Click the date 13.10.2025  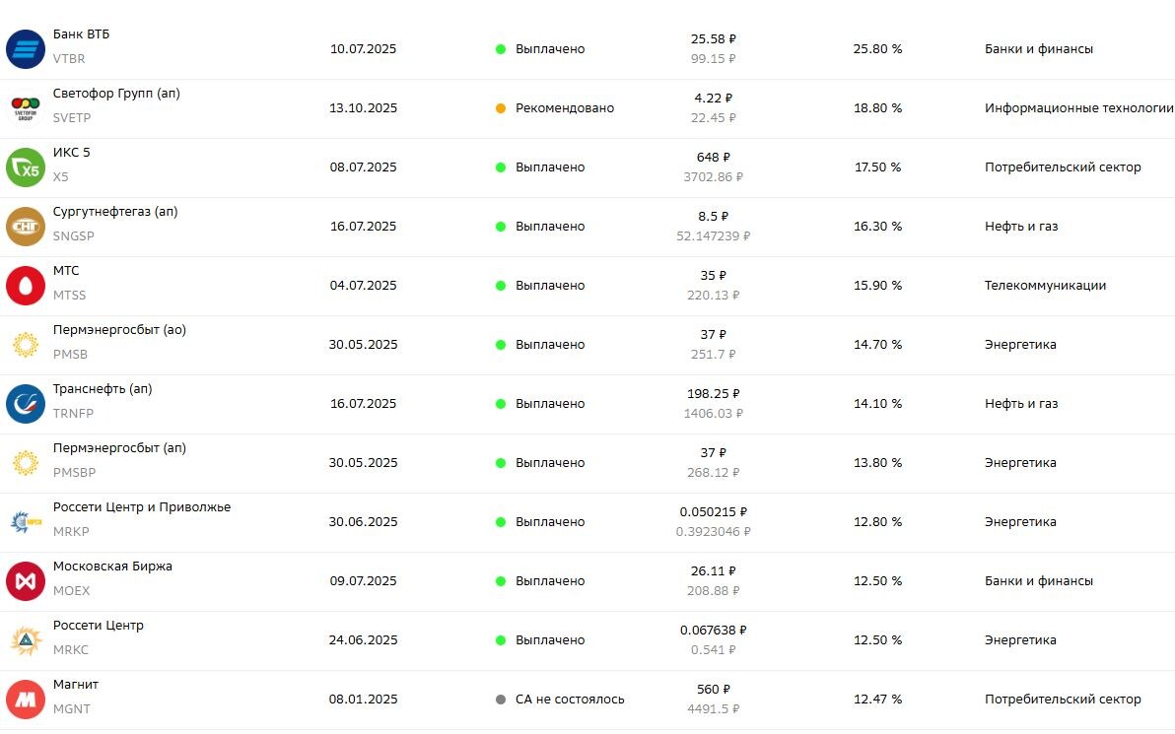[x=364, y=108]
